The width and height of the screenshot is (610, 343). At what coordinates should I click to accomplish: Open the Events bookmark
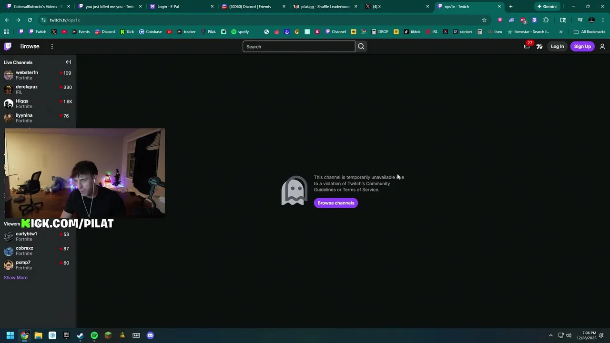click(x=81, y=31)
